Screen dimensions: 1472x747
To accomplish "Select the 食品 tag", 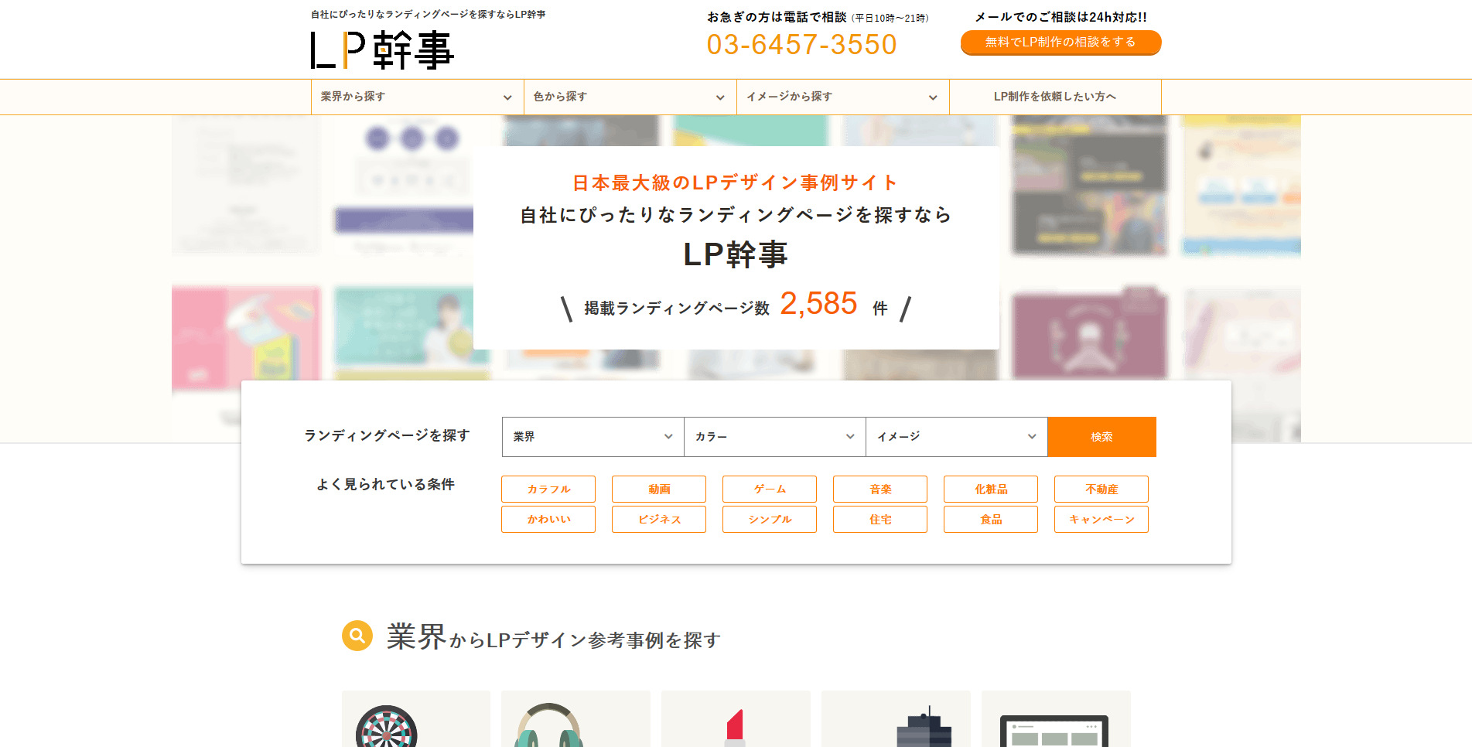I will pyautogui.click(x=991, y=520).
